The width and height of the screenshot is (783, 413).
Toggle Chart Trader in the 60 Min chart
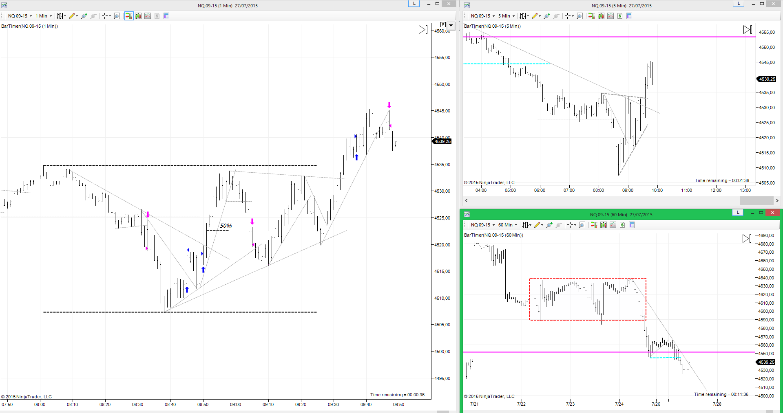click(x=594, y=225)
